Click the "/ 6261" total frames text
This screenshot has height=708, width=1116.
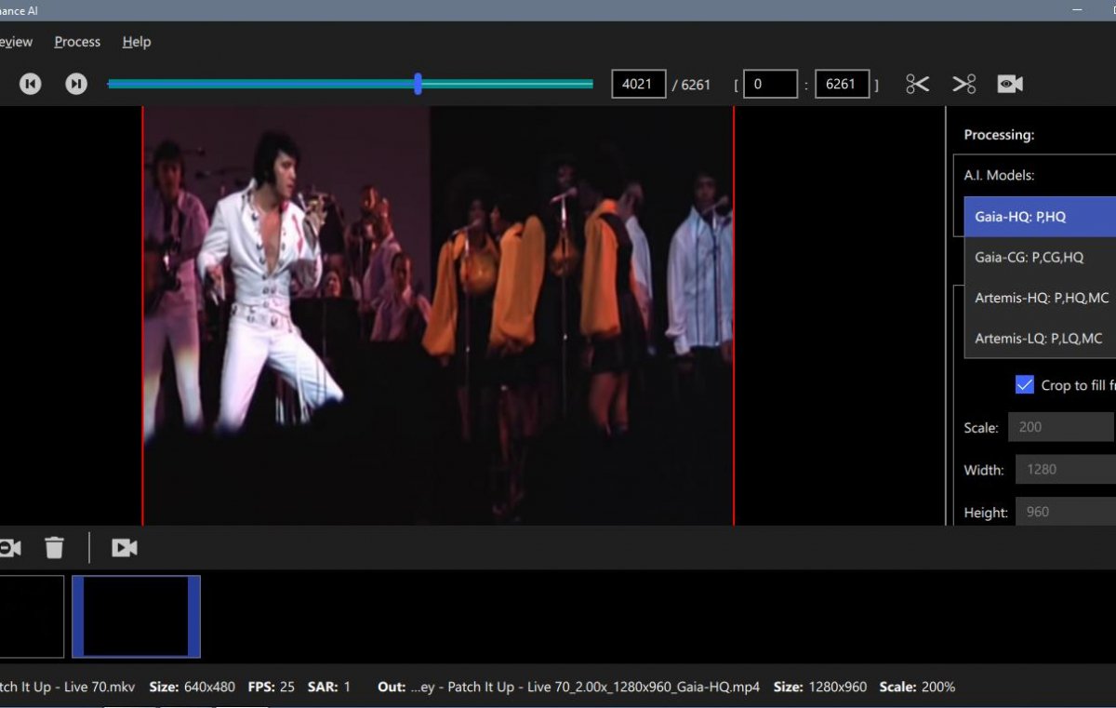[x=692, y=85]
